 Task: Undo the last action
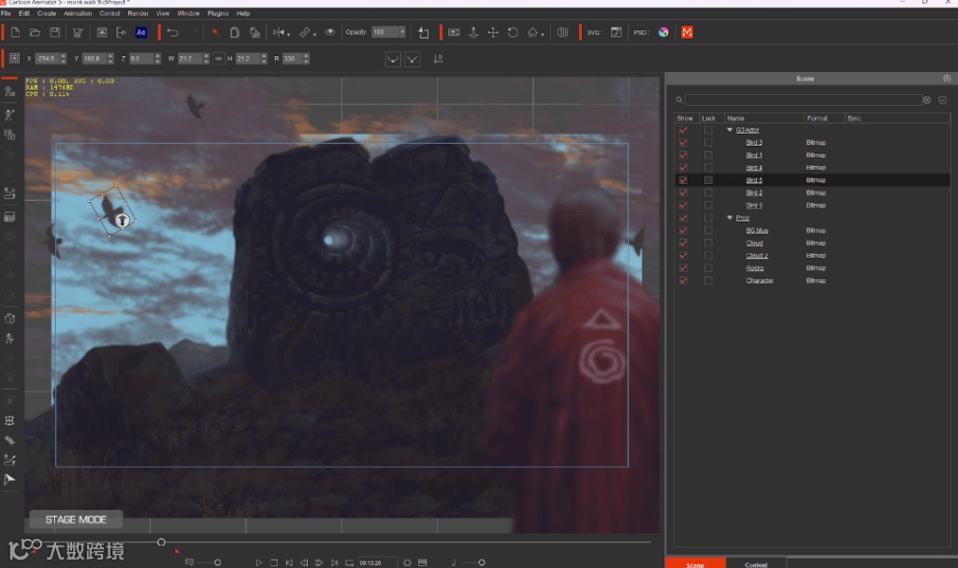172,33
